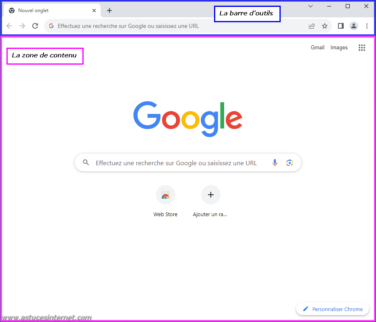Reload the page with the refresh icon

35,26
